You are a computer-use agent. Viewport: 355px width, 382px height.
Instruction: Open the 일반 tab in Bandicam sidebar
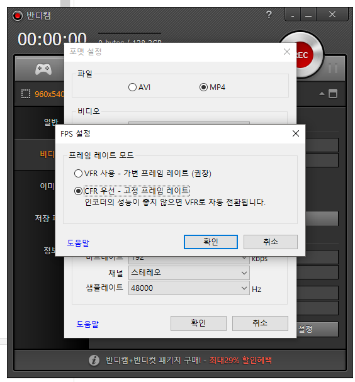(51, 122)
